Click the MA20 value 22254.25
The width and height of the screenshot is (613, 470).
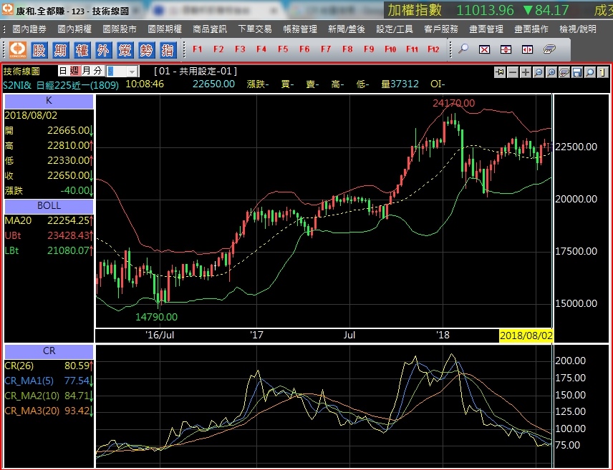(69, 221)
